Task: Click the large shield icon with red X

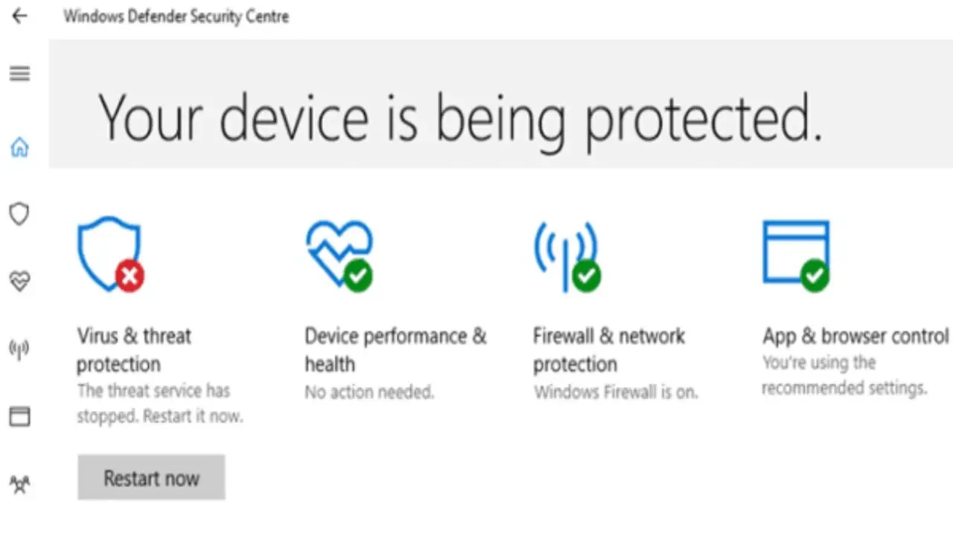Action: click(110, 254)
